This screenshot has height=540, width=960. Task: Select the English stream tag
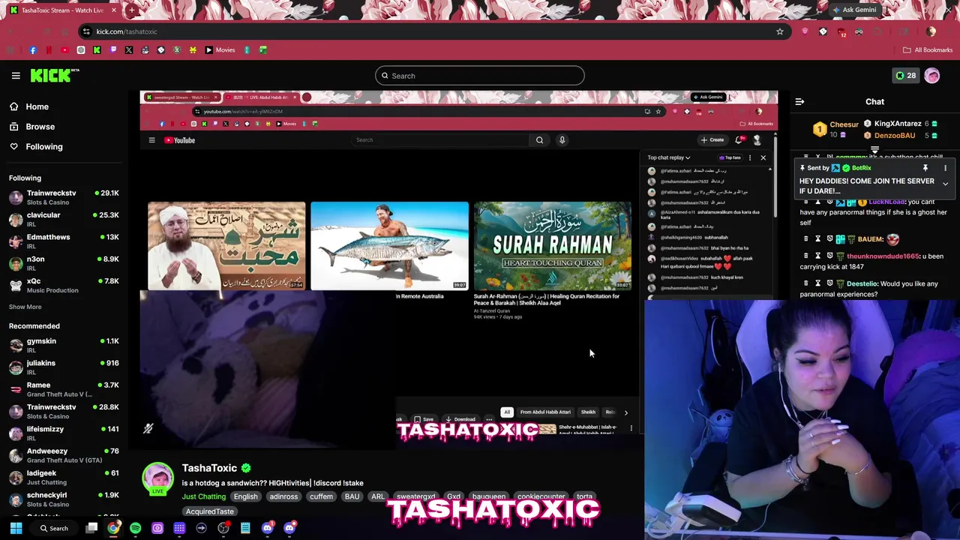tap(245, 496)
